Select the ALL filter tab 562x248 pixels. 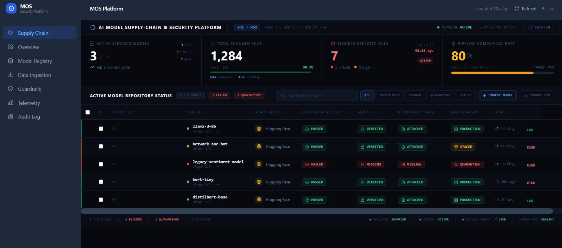tap(367, 95)
